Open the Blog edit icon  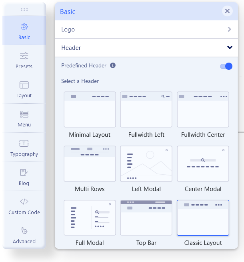pyautogui.click(x=24, y=172)
